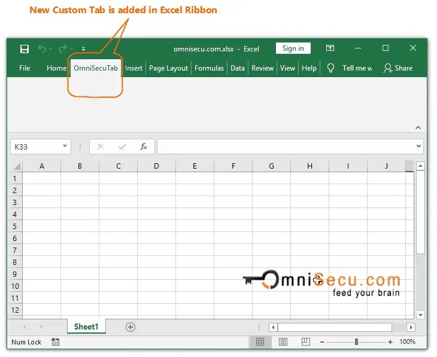Click the horizontal scrollbar thumb
The image size is (437, 357).
335,327
